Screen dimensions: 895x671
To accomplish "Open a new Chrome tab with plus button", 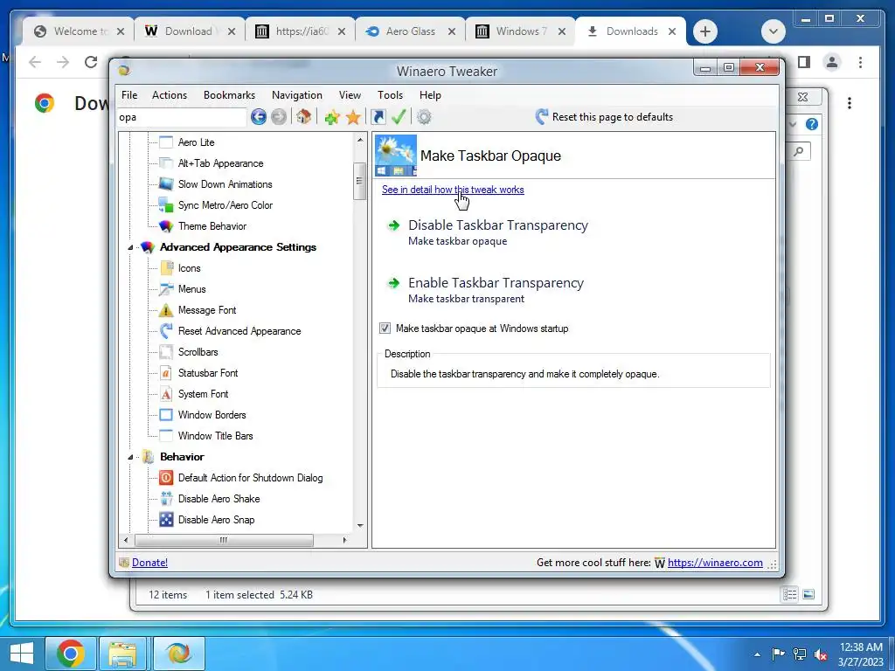I will coord(705,31).
